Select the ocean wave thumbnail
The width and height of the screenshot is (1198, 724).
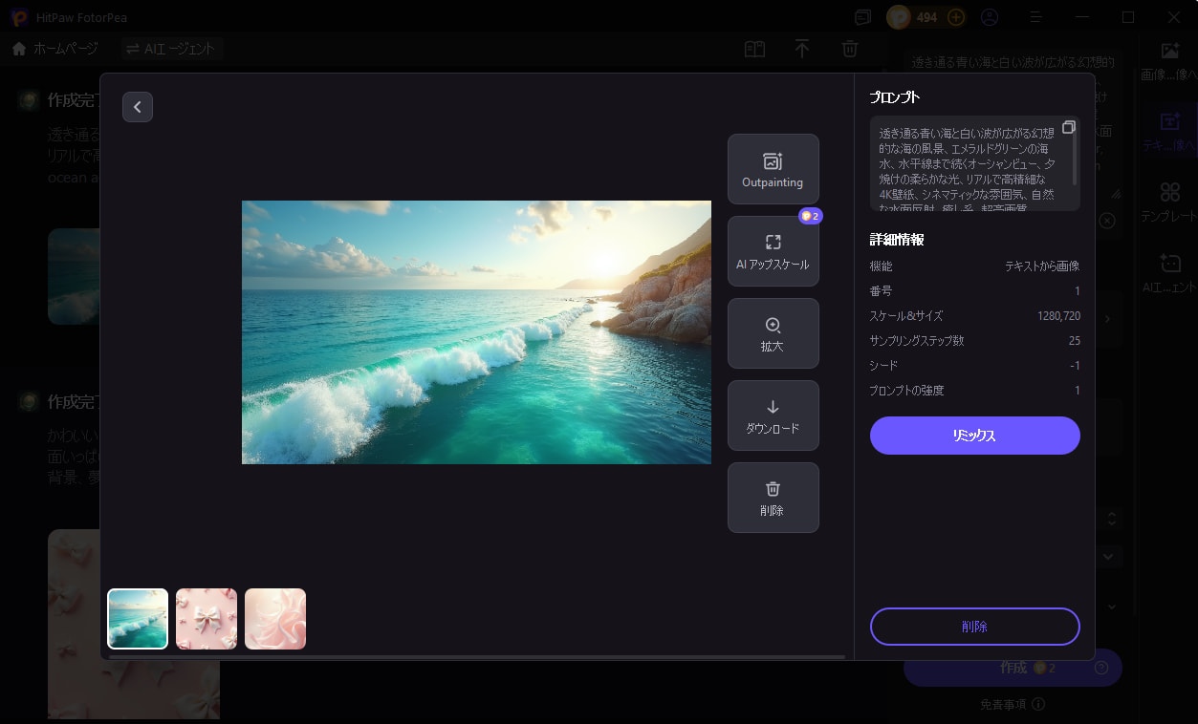pyautogui.click(x=138, y=619)
